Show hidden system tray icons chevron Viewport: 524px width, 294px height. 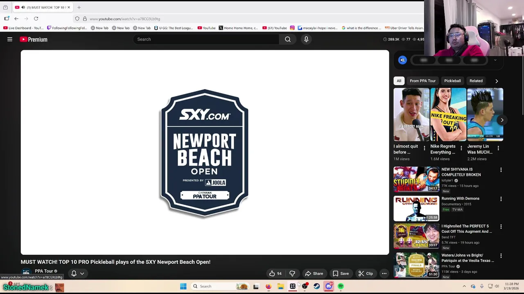[x=464, y=286]
